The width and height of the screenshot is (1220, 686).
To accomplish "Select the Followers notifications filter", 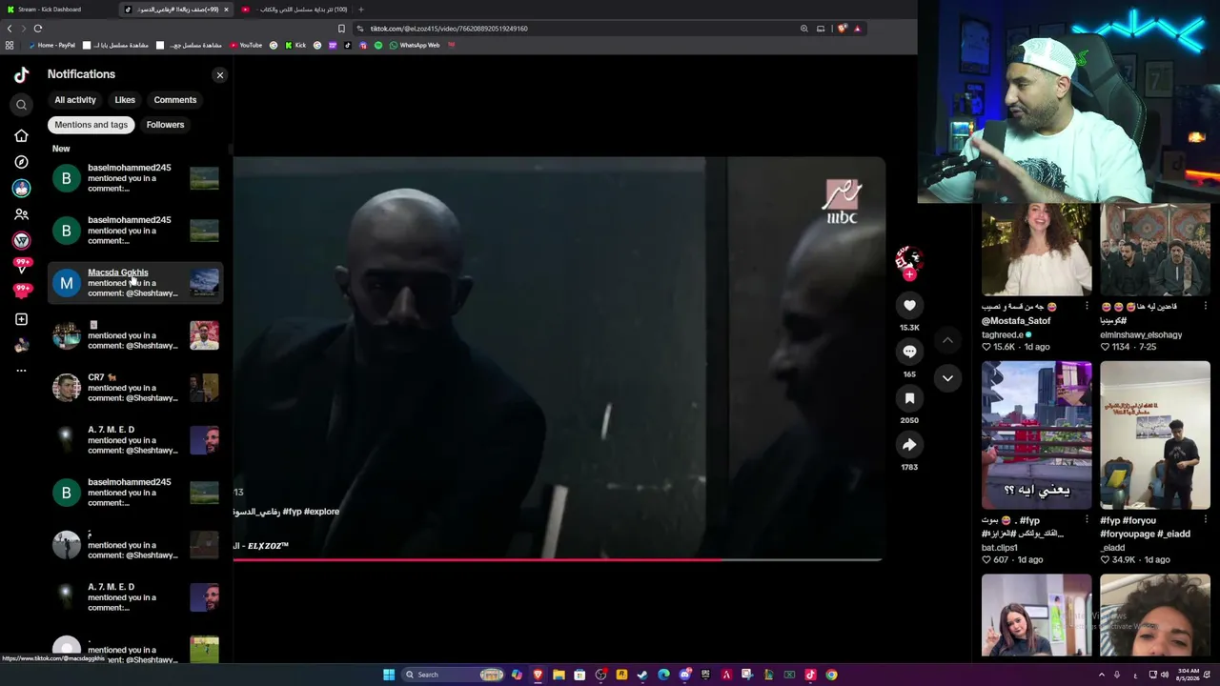I will coord(165,125).
